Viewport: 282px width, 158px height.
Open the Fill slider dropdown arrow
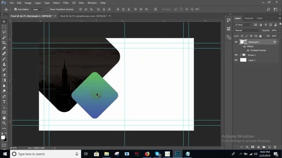(279, 36)
